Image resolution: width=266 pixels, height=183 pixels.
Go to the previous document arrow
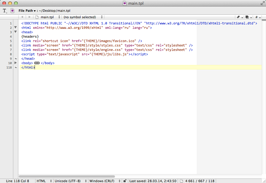[x=22, y=17]
